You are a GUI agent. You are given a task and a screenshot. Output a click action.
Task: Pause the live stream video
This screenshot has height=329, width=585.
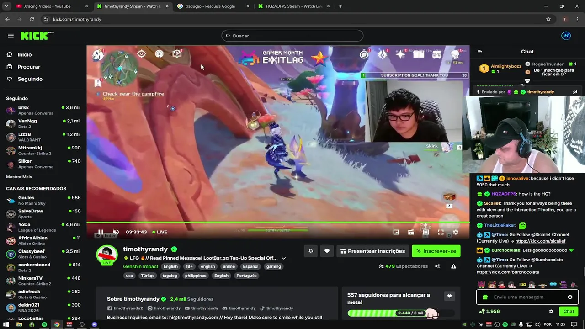tap(101, 232)
